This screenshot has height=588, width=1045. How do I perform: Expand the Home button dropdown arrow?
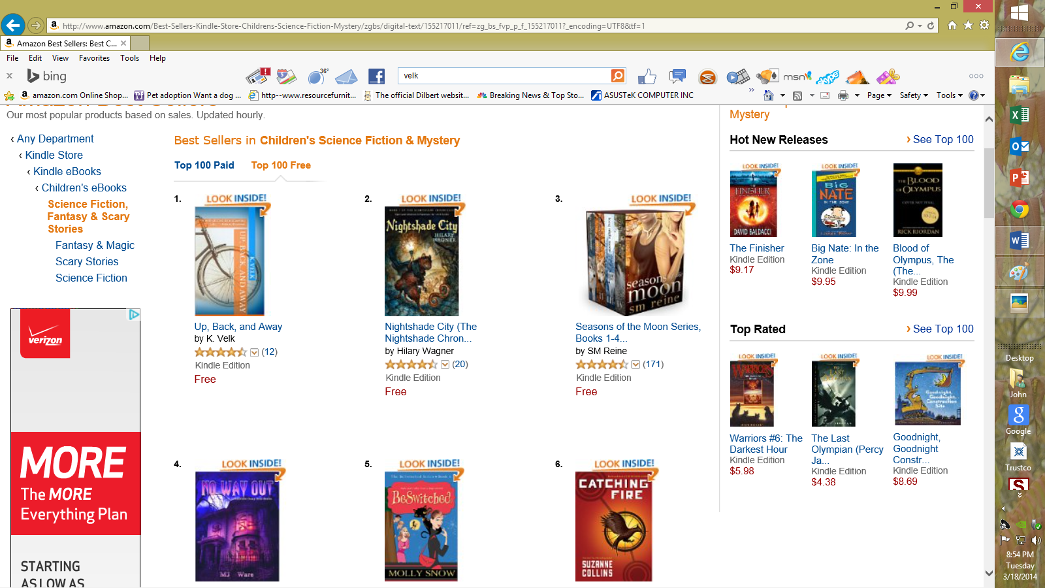click(782, 95)
